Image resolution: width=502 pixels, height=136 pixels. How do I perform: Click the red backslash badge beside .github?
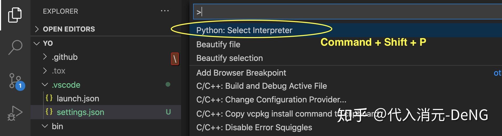[x=175, y=59]
